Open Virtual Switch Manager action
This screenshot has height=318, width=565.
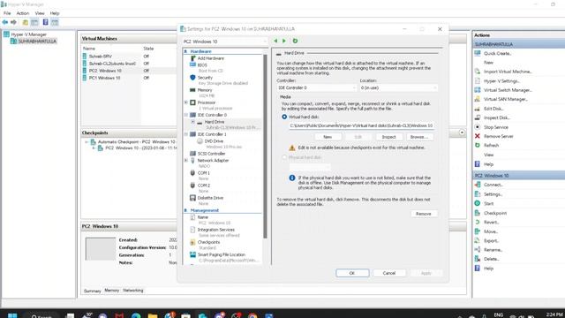[508, 90]
